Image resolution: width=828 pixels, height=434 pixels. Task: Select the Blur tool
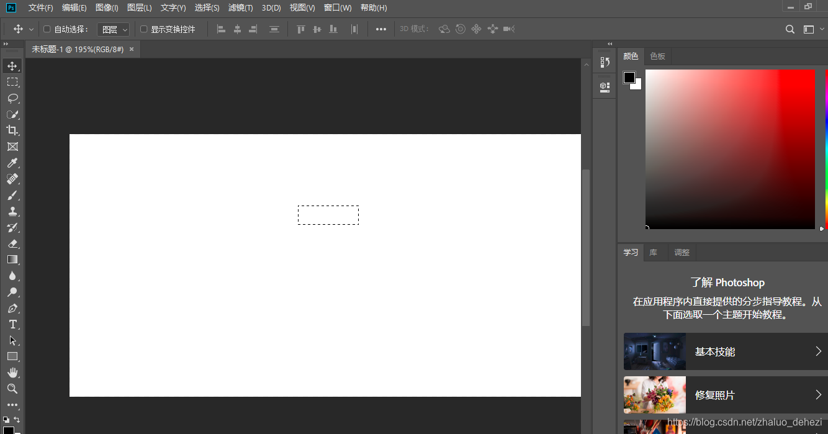pyautogui.click(x=12, y=276)
